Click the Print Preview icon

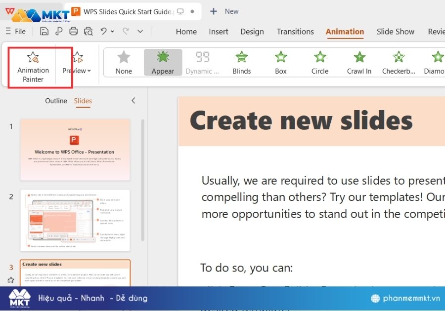pyautogui.click(x=89, y=31)
